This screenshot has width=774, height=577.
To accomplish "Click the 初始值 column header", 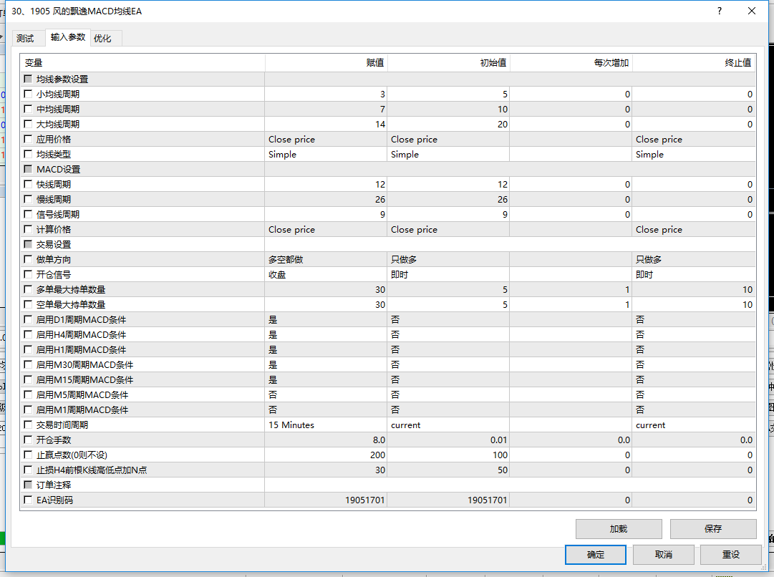I will point(448,63).
